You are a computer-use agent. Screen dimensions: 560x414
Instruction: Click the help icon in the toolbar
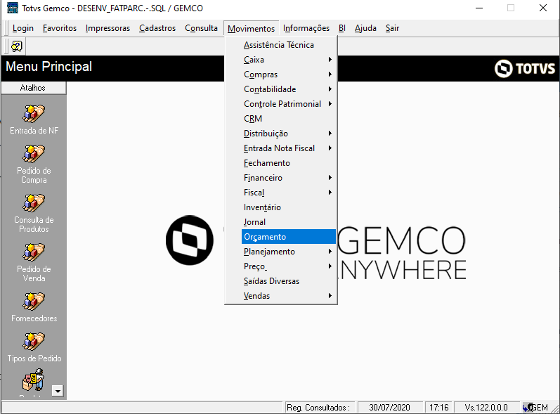pos(17,46)
